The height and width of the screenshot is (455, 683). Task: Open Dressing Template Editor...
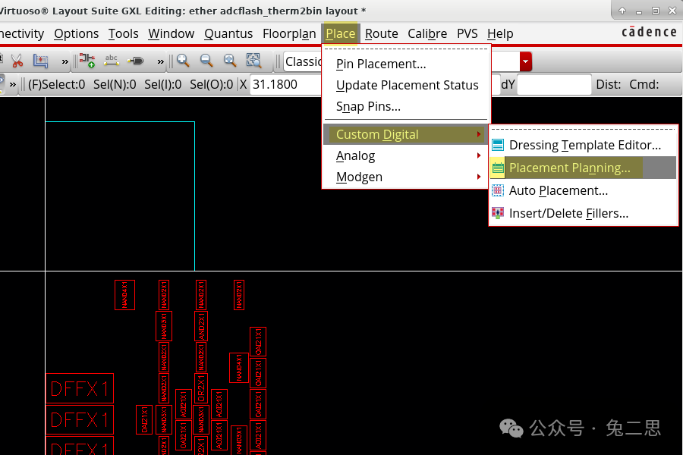[584, 145]
